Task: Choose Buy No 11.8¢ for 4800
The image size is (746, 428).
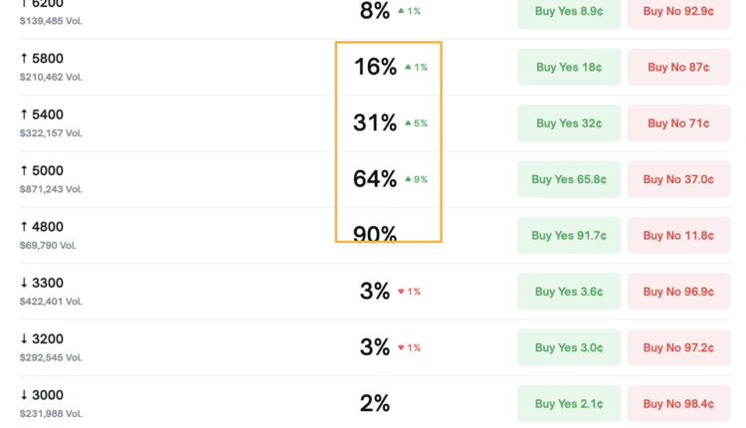Action: tap(678, 236)
